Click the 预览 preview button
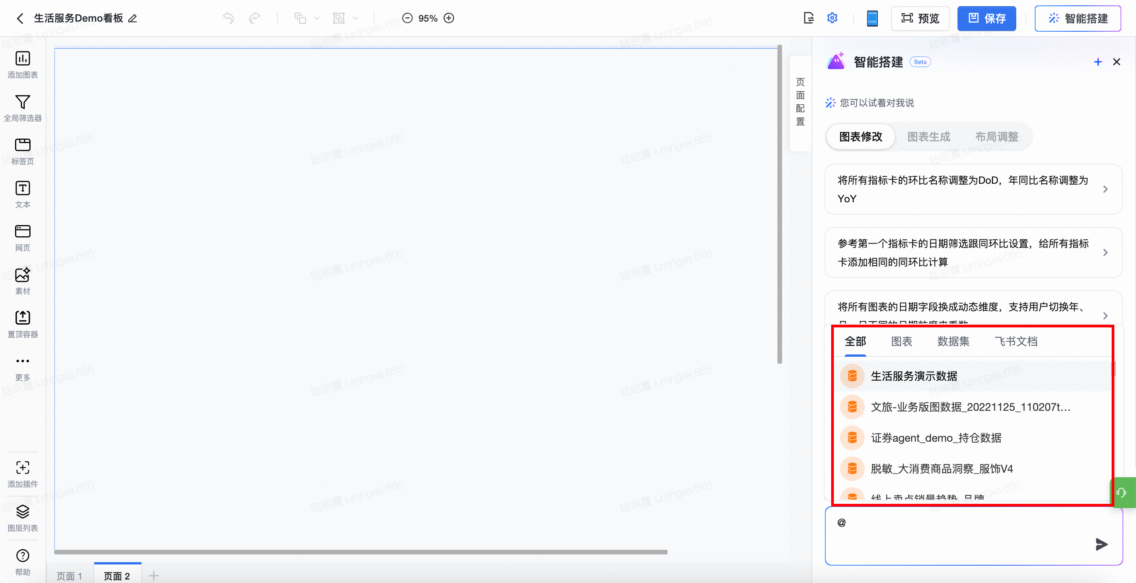The image size is (1136, 583). [x=920, y=19]
